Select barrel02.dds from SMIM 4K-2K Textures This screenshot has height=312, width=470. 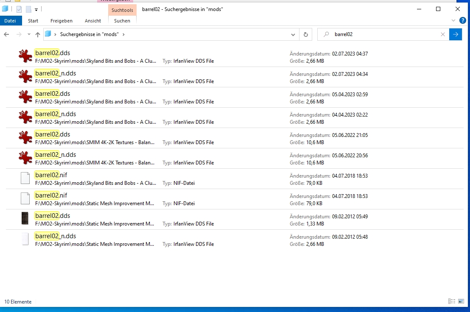click(235, 138)
